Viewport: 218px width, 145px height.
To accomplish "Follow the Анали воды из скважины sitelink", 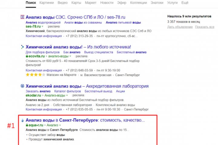I will pos(83,22).
